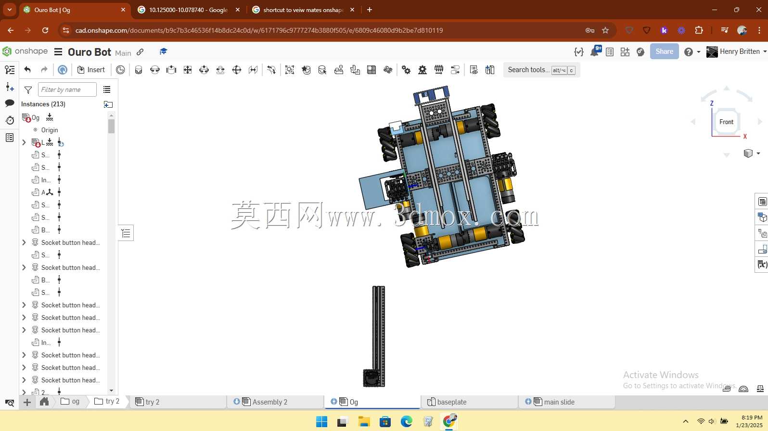Screen dimensions: 768x431
Task: Open File Explorer from the taskbar
Action: tap(364, 422)
